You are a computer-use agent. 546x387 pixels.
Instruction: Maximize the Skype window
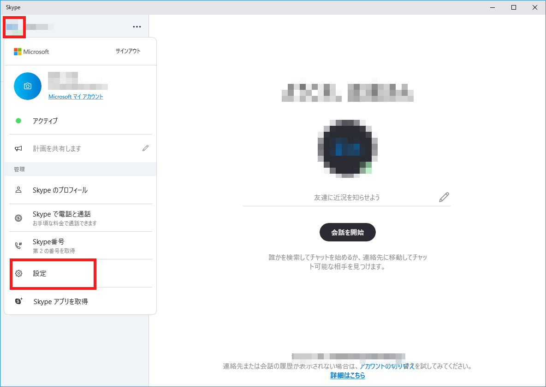(514, 7)
